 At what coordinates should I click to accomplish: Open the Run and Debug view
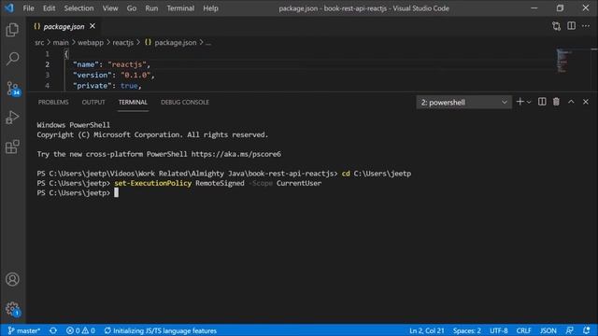pos(12,118)
